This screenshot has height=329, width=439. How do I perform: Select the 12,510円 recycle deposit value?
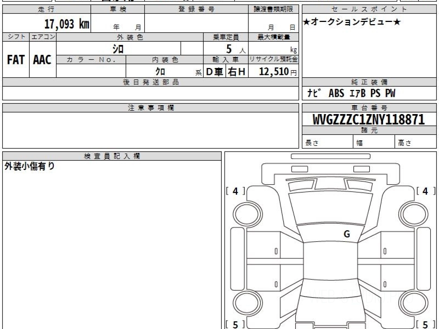278,72
